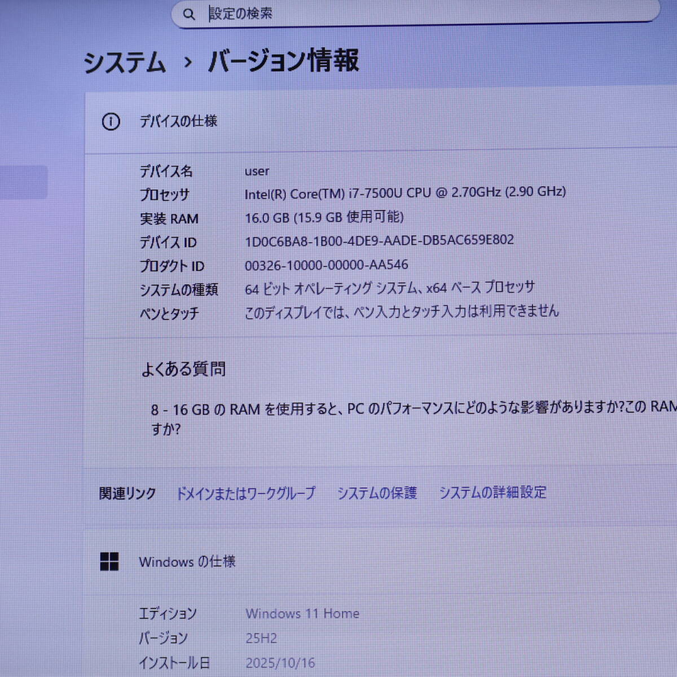The height and width of the screenshot is (677, 677).
Task: Select the device name value user
Action: pyautogui.click(x=257, y=171)
